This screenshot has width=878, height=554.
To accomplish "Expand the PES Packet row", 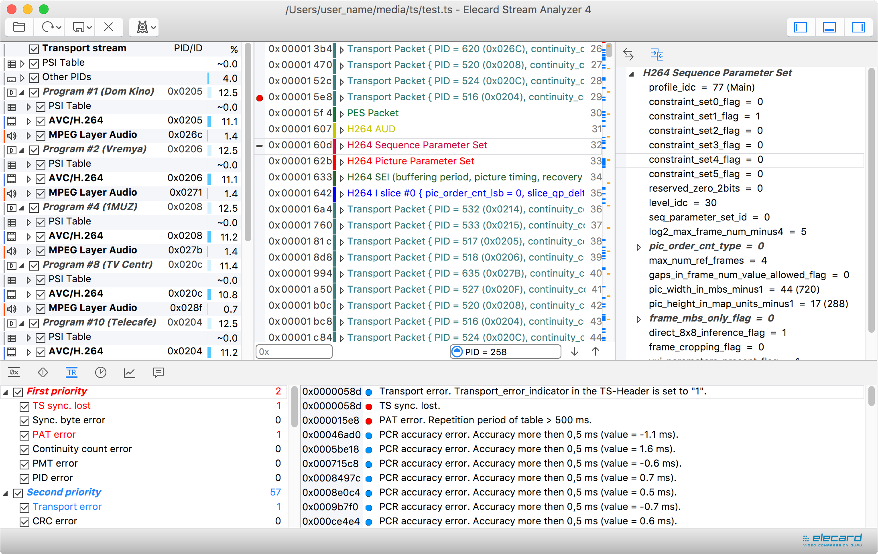I will click(341, 114).
